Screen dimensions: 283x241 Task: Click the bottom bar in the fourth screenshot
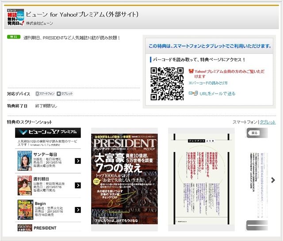pos(257,225)
